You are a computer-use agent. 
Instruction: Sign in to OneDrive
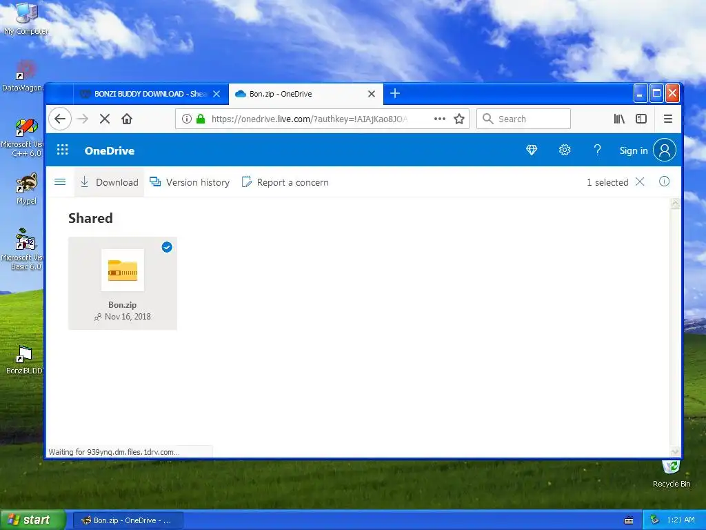coord(634,151)
